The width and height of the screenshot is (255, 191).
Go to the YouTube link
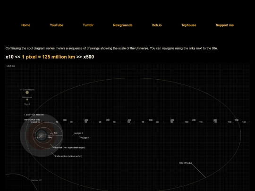click(57, 25)
